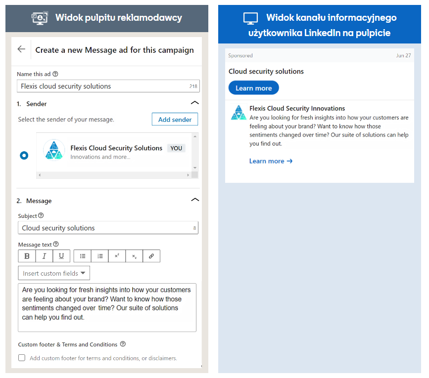Image resolution: width=429 pixels, height=378 pixels.
Task: Follow the Learn more arrow link
Action: [271, 161]
